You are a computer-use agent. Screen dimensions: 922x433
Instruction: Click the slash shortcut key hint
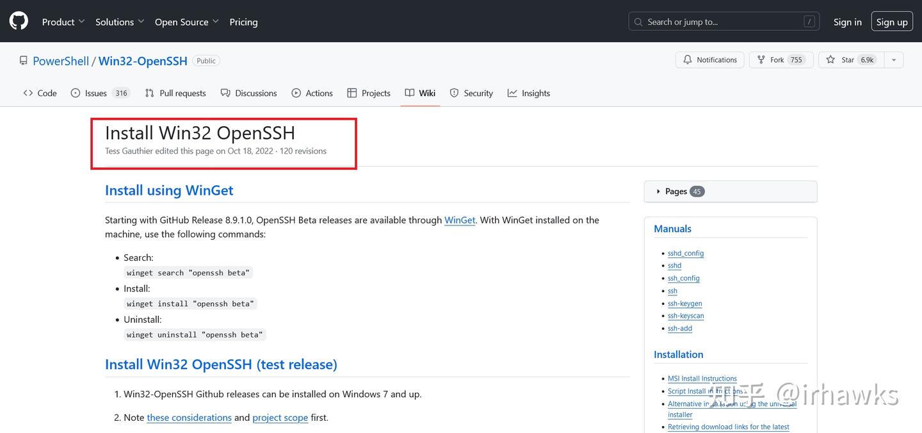(810, 22)
